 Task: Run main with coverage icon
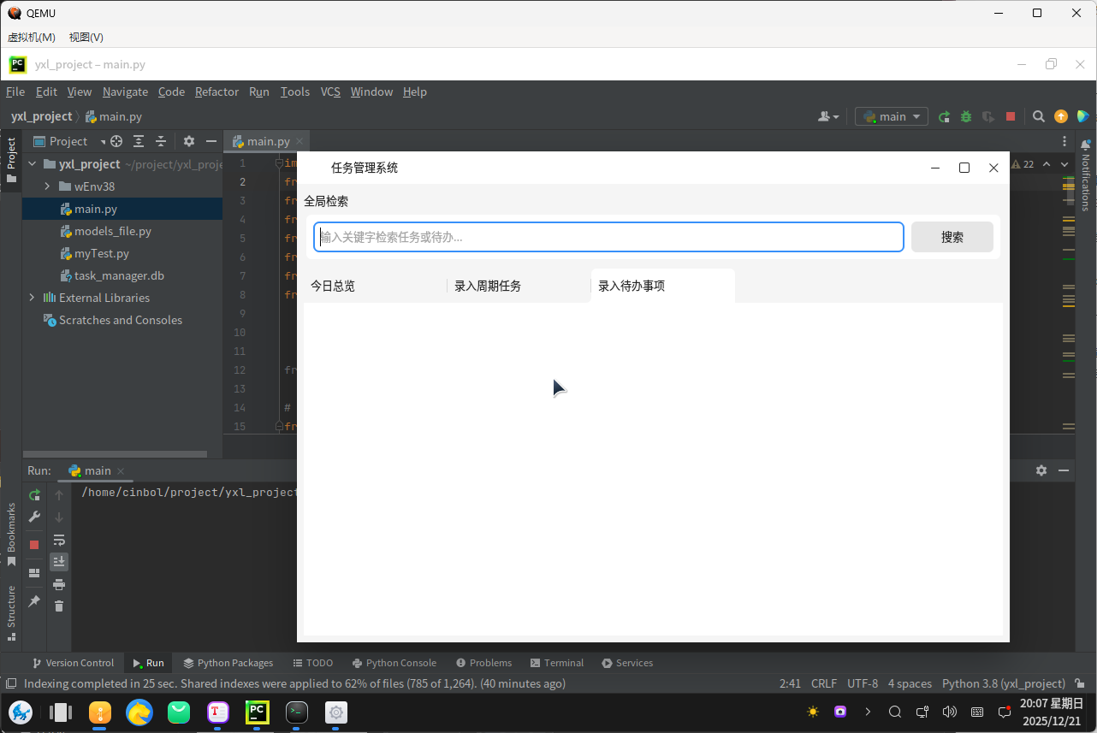[988, 116]
